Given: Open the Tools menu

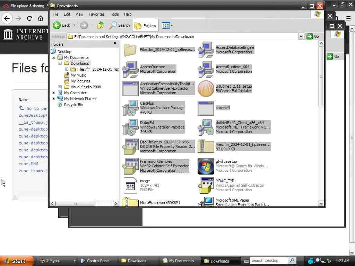Looking at the screenshot, I should [x=114, y=14].
